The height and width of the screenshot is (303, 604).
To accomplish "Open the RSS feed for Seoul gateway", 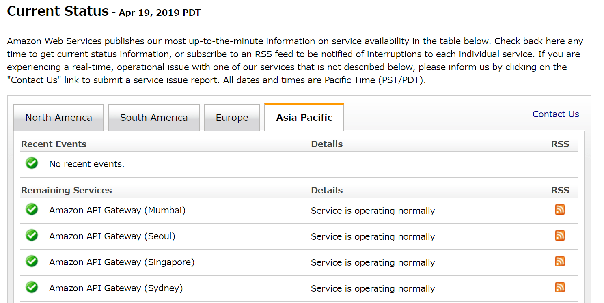I will point(560,236).
